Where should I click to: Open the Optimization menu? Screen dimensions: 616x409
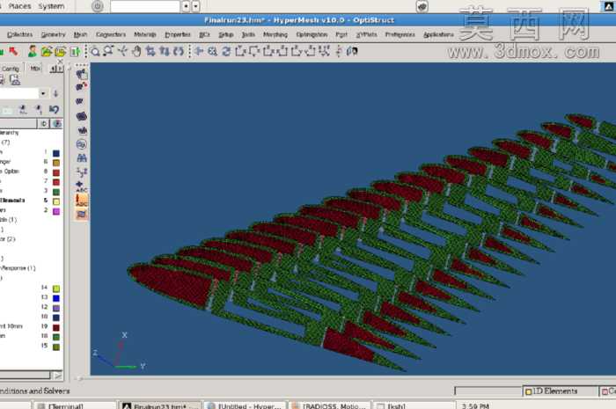[312, 34]
